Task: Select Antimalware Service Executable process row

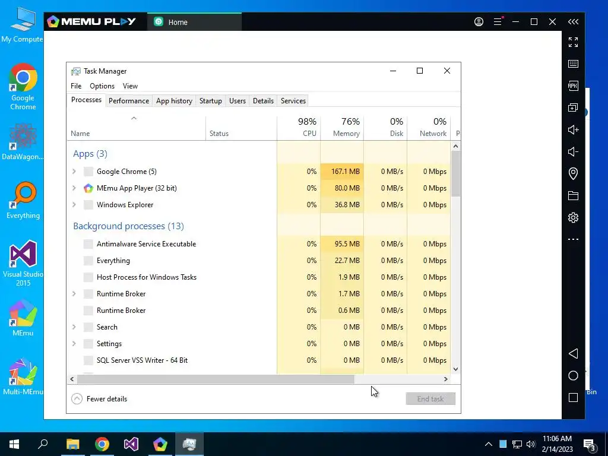Action: click(259, 244)
